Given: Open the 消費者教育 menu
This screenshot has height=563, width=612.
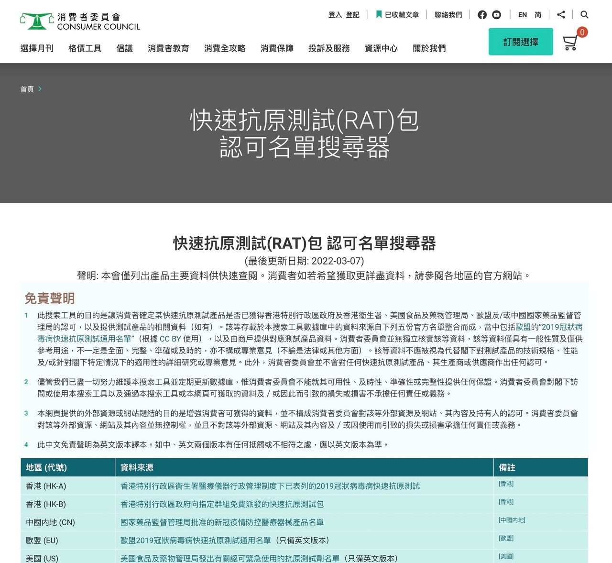Looking at the screenshot, I should tap(168, 48).
